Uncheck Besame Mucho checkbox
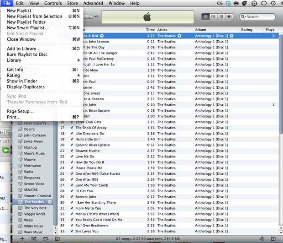 coord(72,151)
